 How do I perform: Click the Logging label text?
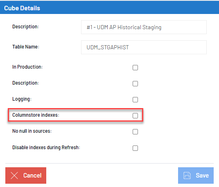click(x=22, y=99)
